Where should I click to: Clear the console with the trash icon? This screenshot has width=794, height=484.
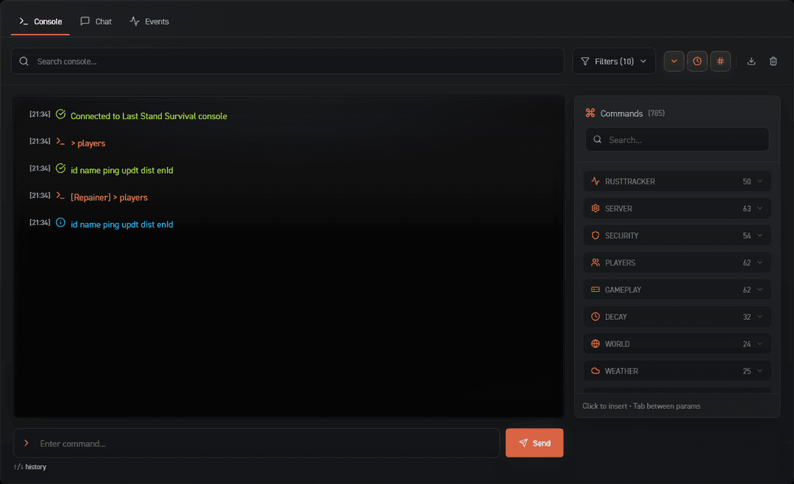(x=773, y=61)
